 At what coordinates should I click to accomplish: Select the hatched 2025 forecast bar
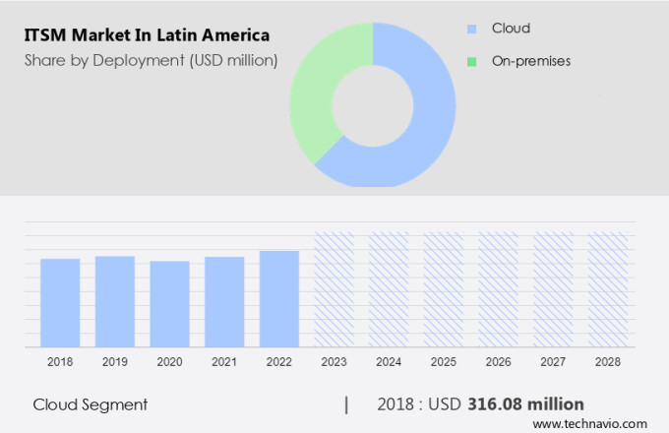point(444,289)
